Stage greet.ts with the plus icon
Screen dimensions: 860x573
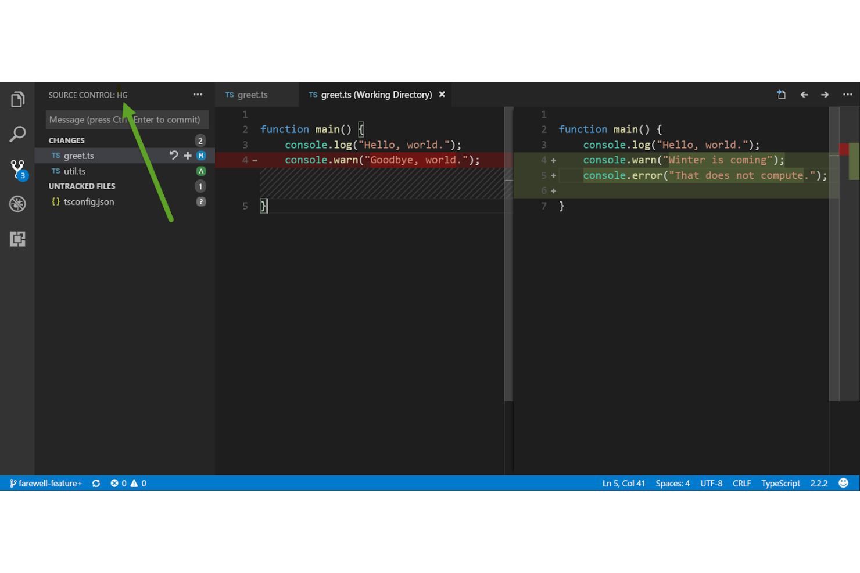[x=187, y=155]
